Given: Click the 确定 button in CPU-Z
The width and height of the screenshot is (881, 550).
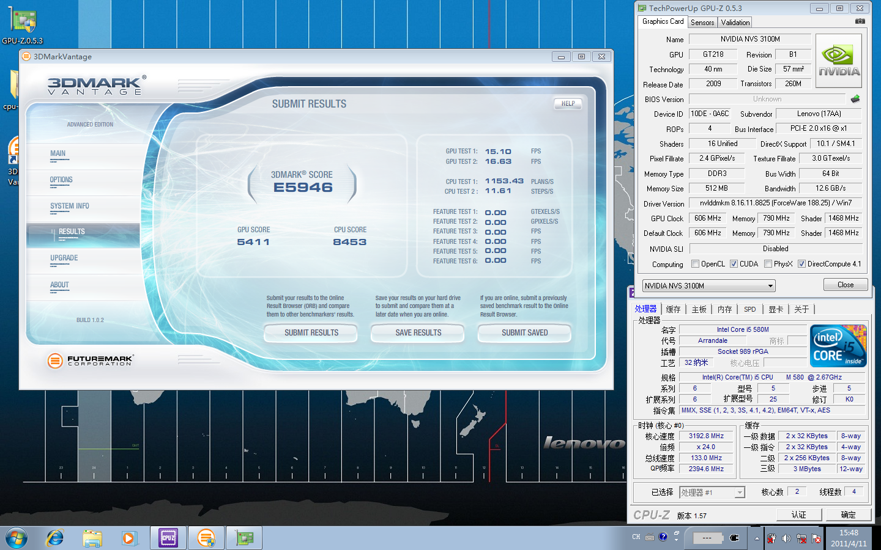Looking at the screenshot, I should (848, 515).
